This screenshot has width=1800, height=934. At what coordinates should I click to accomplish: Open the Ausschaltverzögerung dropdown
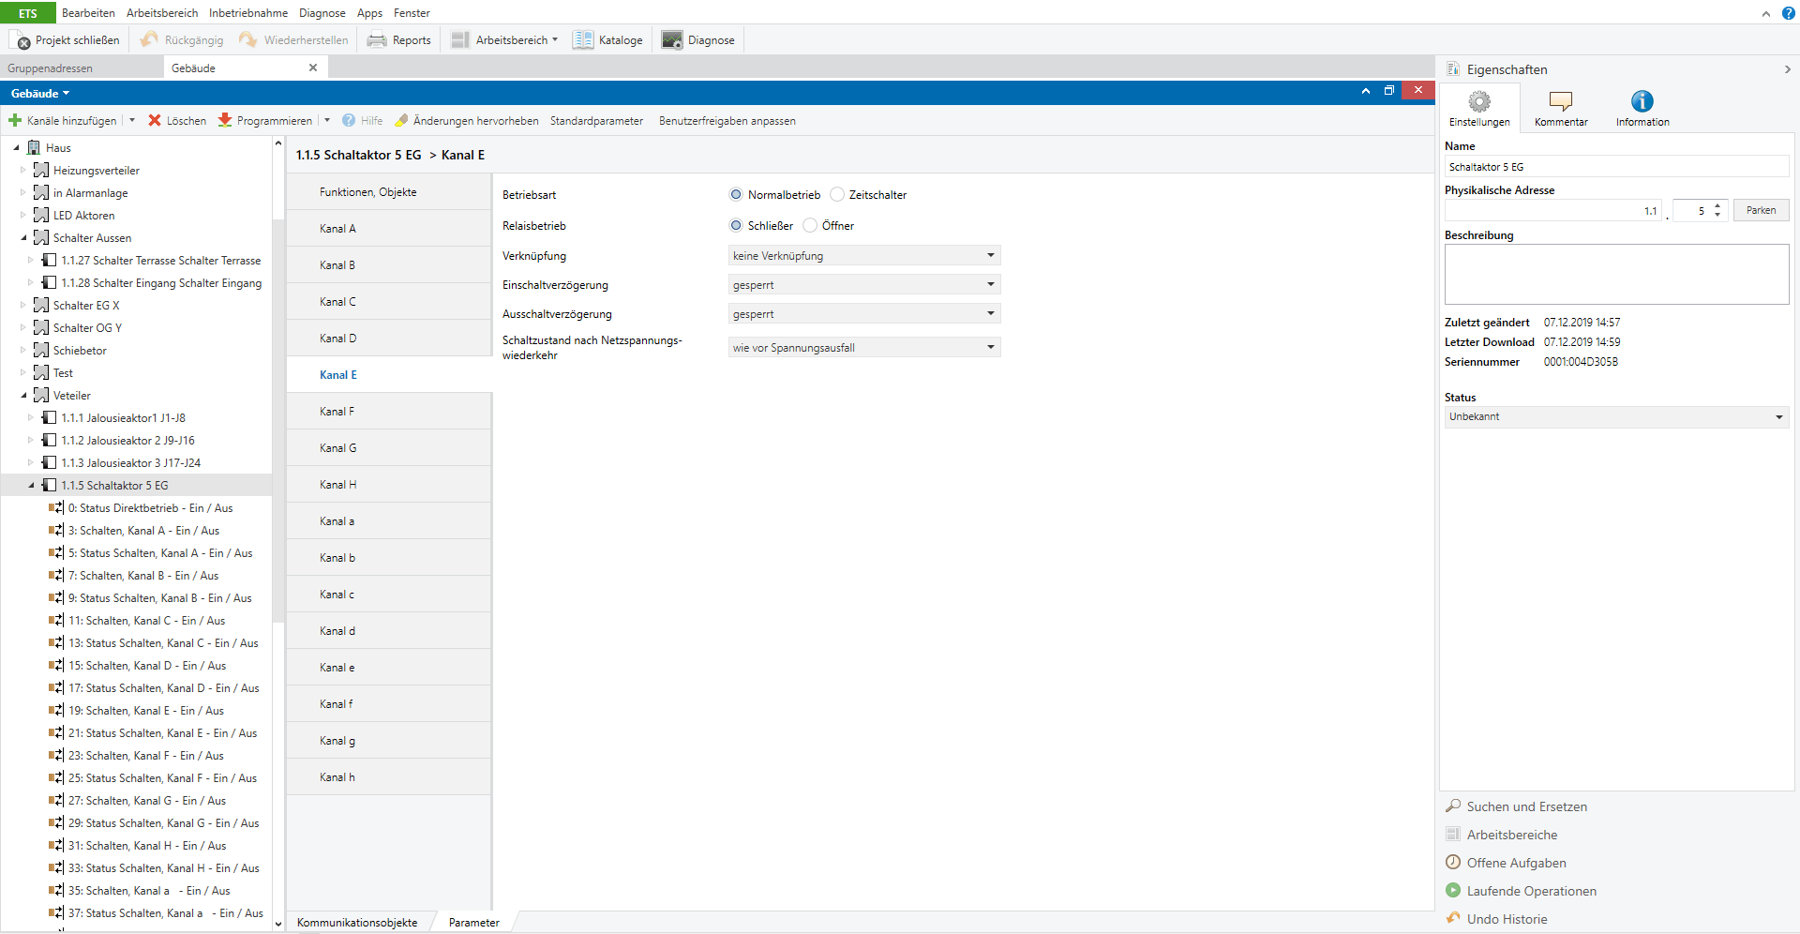864,314
